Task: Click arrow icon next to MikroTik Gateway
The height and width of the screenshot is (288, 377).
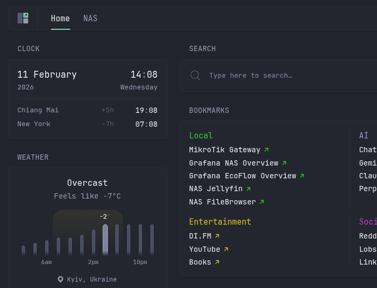Action: click(266, 150)
